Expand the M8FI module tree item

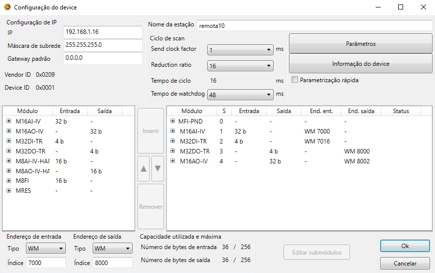[x=8, y=181]
